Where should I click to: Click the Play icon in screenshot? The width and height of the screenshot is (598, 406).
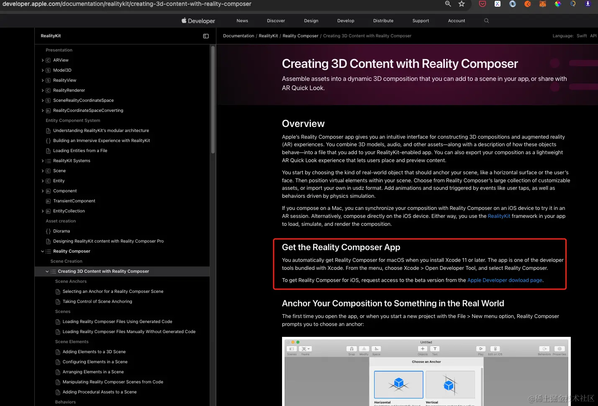tap(481, 349)
